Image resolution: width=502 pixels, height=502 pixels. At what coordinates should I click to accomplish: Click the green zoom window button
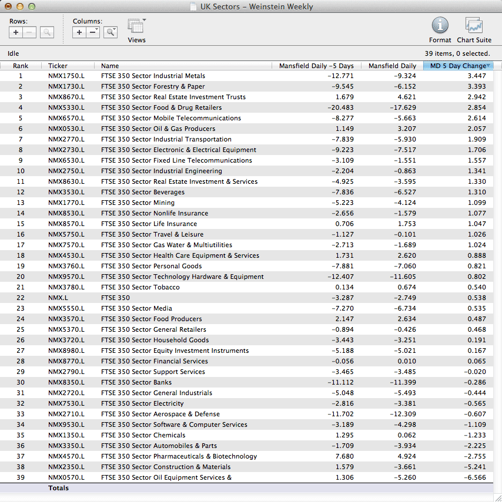point(32,6)
